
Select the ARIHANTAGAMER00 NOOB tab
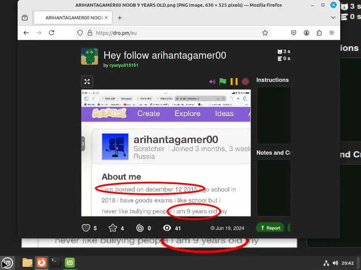tap(73, 18)
